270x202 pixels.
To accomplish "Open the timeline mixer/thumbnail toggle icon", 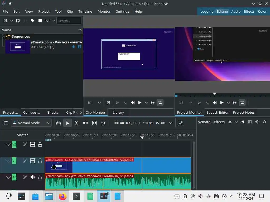I will (181, 123).
